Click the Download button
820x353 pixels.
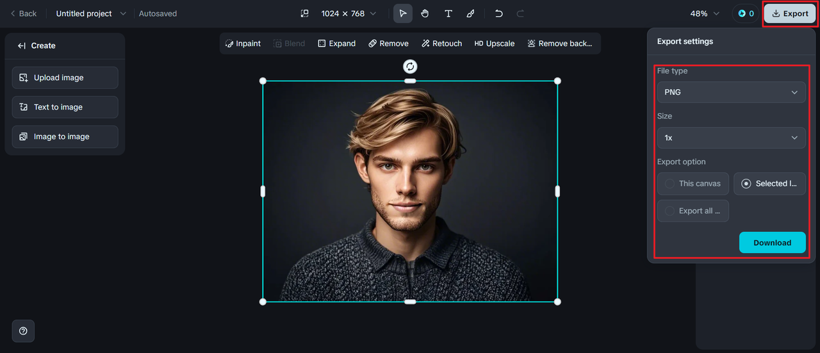pos(772,243)
